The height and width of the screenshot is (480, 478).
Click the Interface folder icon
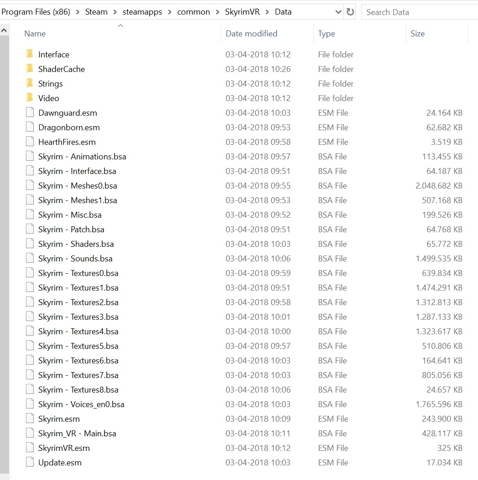[x=30, y=54]
